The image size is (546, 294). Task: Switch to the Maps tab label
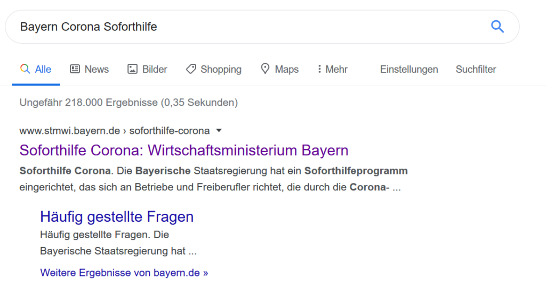pos(287,69)
